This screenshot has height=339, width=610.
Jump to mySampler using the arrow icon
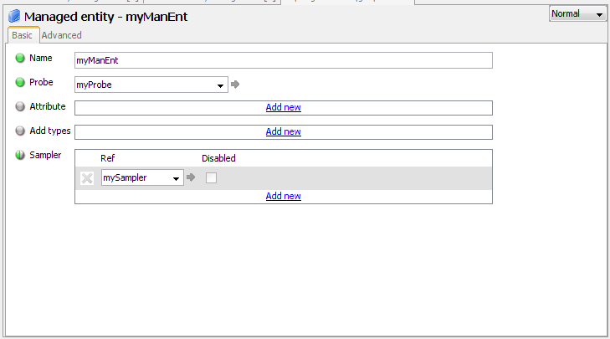tap(191, 177)
